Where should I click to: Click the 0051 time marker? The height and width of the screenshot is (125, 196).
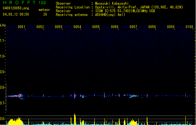[x=22, y=27]
